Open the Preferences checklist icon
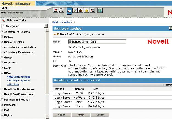The image size is (172, 119). point(92,10)
